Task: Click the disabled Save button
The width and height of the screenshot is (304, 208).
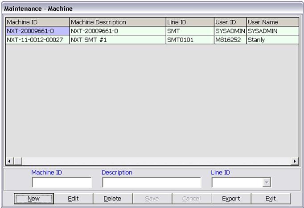Action: tap(152, 199)
